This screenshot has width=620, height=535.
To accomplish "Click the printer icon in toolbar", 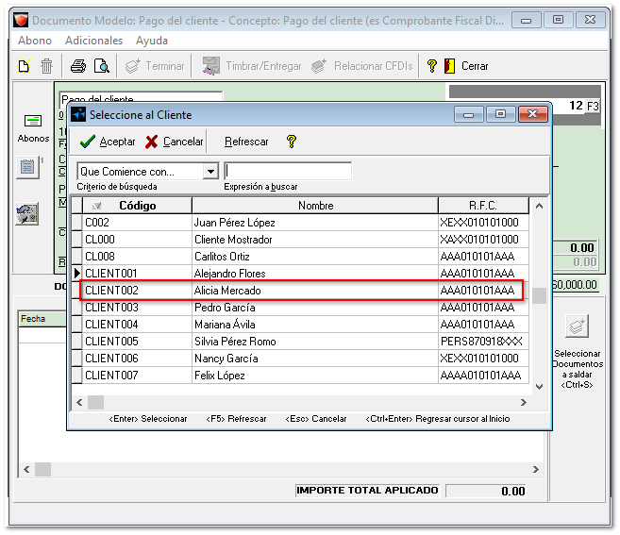I will (78, 66).
